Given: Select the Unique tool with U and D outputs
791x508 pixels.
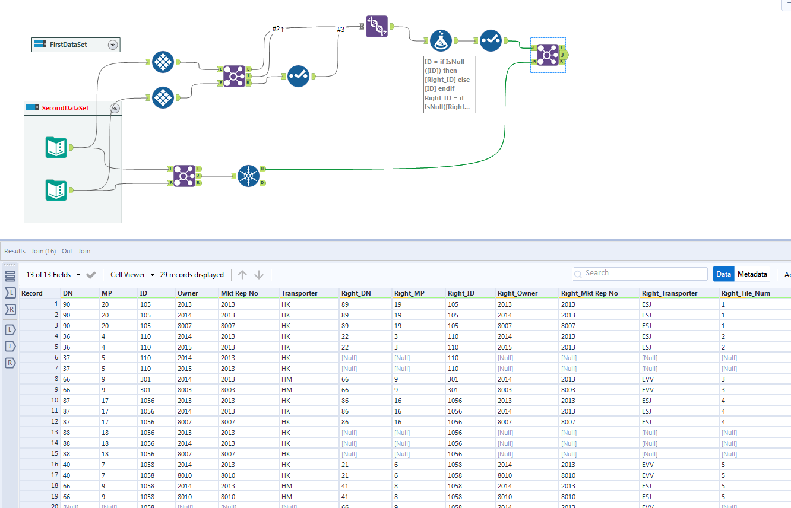Looking at the screenshot, I should (249, 176).
